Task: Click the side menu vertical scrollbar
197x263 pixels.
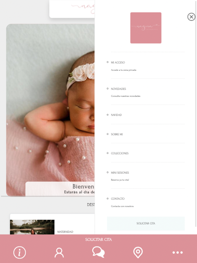Action: click(196, 113)
